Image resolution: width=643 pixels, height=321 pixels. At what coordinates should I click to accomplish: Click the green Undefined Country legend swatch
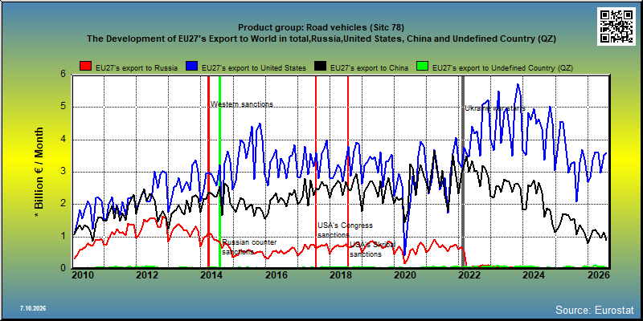[423, 67]
